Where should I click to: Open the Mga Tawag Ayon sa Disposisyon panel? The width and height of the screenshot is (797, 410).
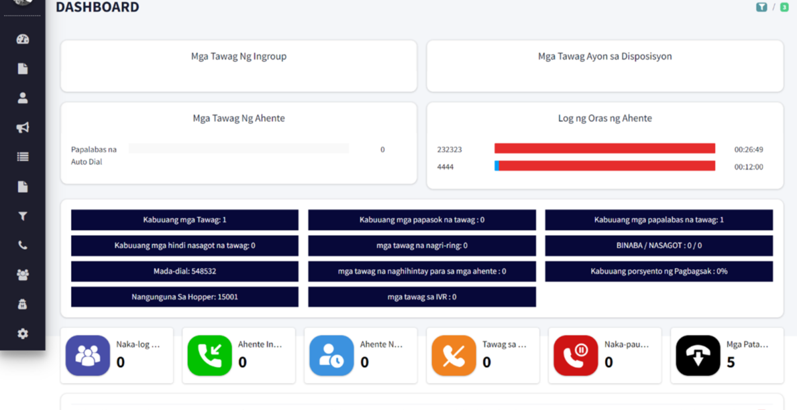604,66
